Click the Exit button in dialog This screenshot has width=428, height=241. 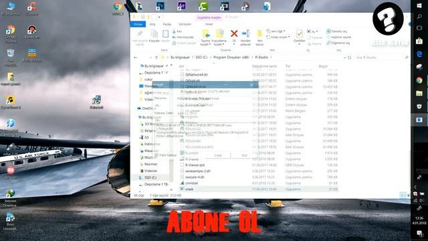[x=244, y=155]
